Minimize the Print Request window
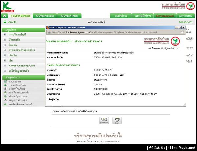The height and width of the screenshot is (151, 197). coord(176,28)
